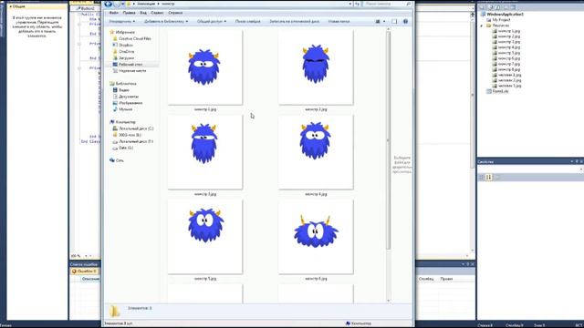Screen dimensions: 584x328
Task: Select Недавние места in favorites
Action: [130, 71]
